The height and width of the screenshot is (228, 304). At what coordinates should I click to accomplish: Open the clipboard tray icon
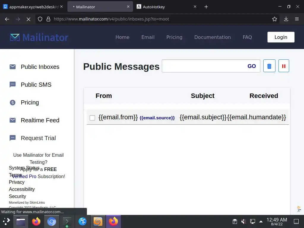(x=235, y=221)
